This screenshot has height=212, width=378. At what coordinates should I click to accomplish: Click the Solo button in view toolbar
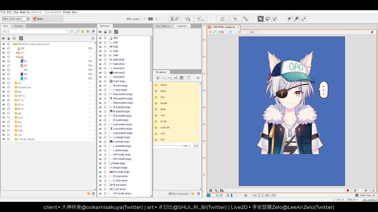click(x=252, y=32)
